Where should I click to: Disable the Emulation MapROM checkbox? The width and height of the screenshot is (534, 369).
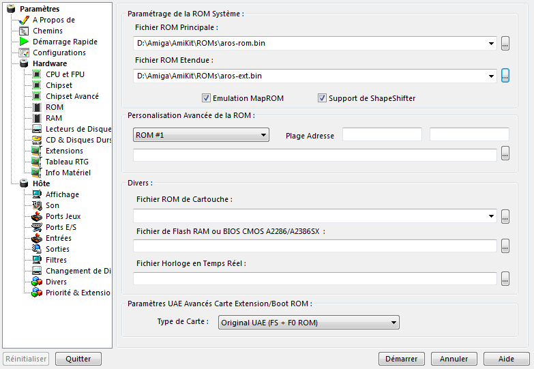tap(206, 98)
